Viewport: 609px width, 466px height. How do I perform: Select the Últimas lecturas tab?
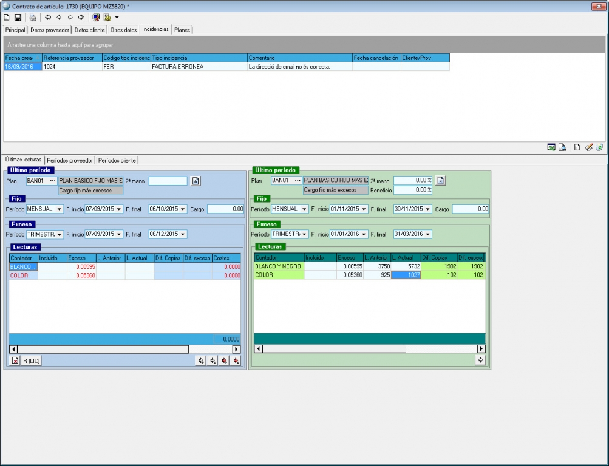point(23,160)
